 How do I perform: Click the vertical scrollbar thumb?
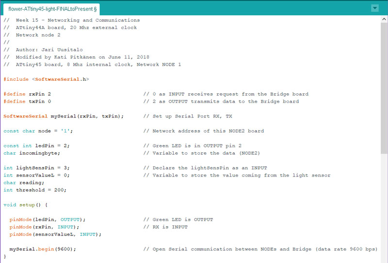click(384, 88)
